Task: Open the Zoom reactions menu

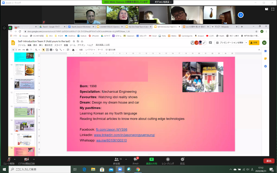Action: 183,160
